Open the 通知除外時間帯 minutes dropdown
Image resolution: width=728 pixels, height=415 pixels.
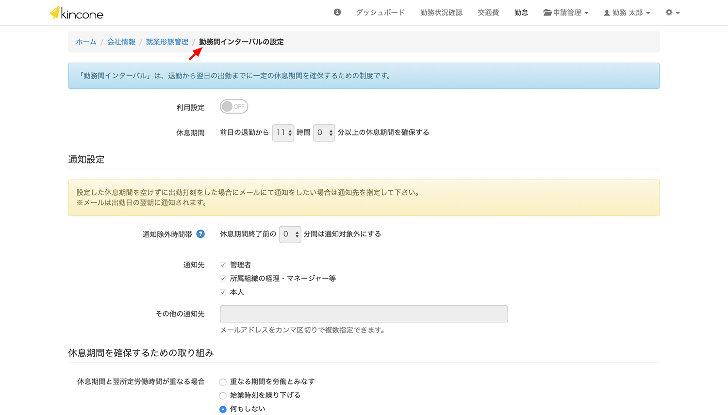[x=290, y=234]
